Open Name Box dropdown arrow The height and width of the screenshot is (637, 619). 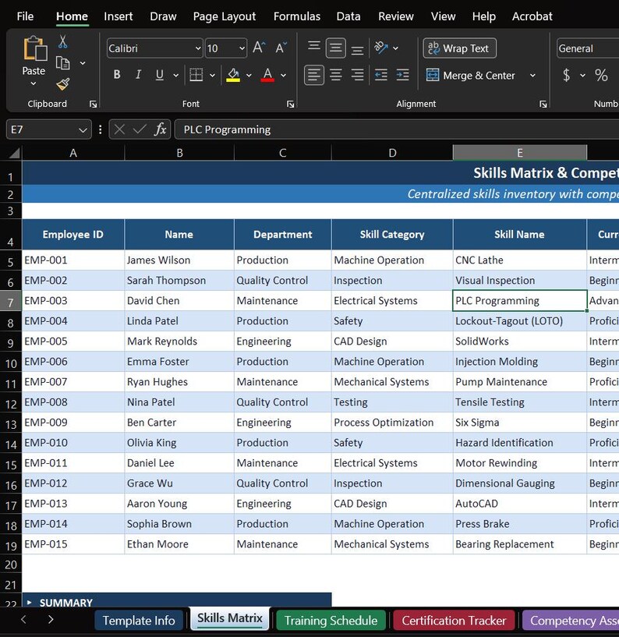83,130
